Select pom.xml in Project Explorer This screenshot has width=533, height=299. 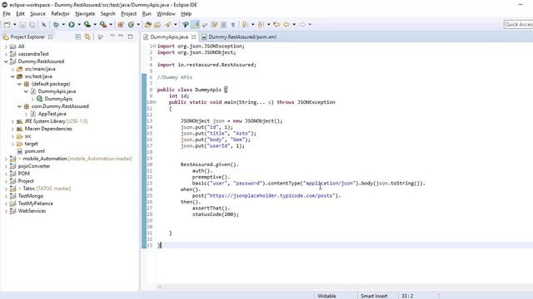pos(34,151)
